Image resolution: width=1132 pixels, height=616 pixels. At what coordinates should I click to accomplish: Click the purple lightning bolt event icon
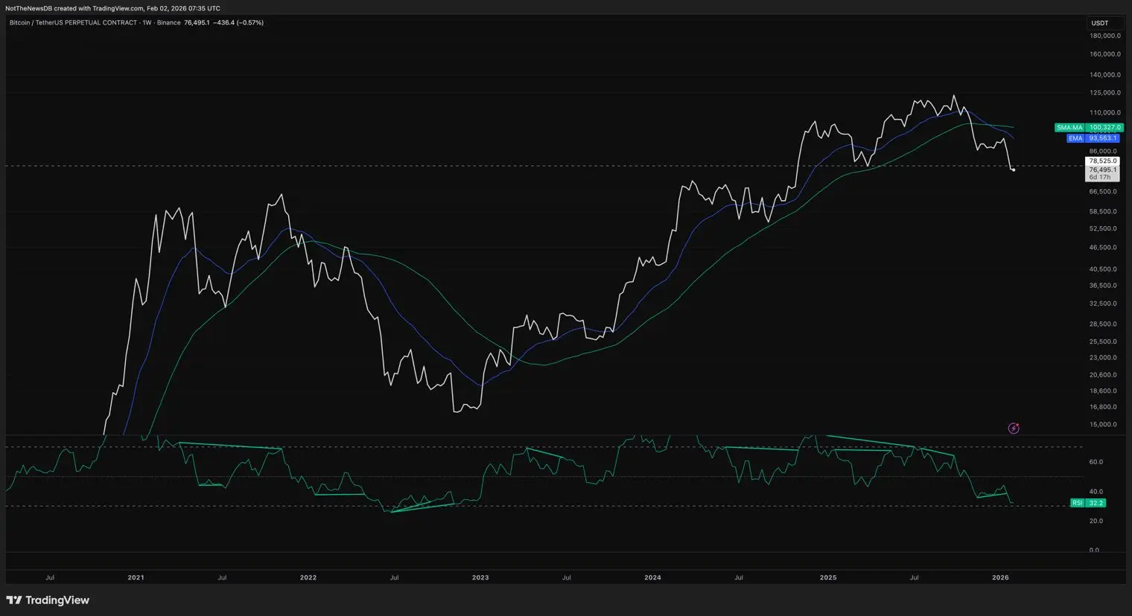1014,428
